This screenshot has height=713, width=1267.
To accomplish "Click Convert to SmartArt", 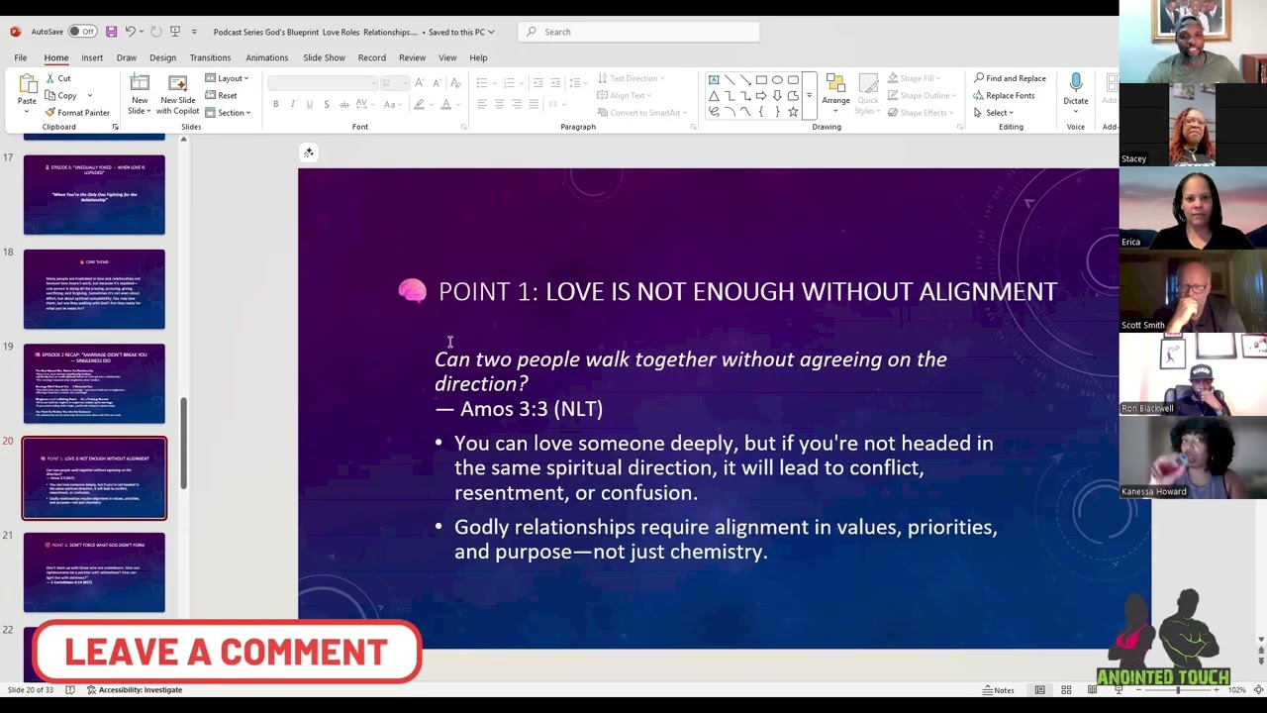I will (639, 112).
